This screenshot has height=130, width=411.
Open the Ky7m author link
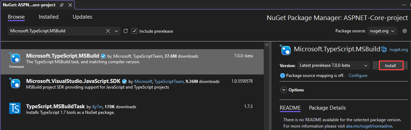pos(98,107)
